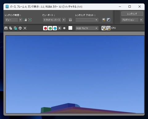The width and height of the screenshot is (148, 119).
Task: Open the プロダクション render mode dropdown
Action: (x=132, y=20)
